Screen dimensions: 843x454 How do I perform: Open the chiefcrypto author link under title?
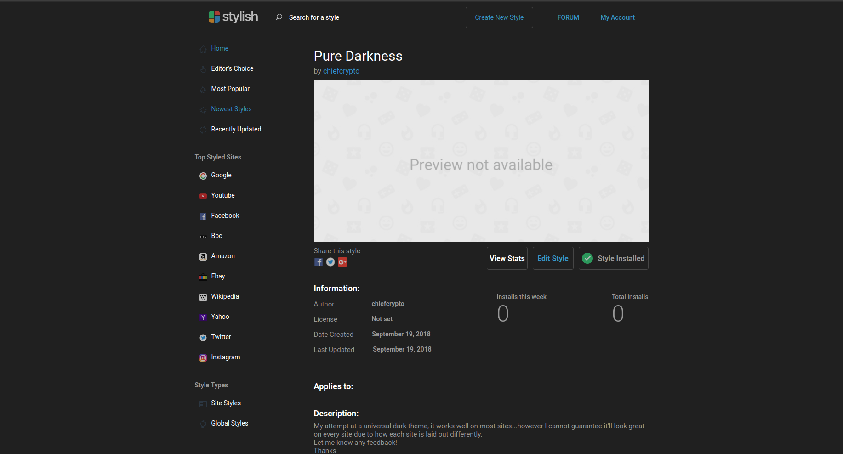point(341,71)
